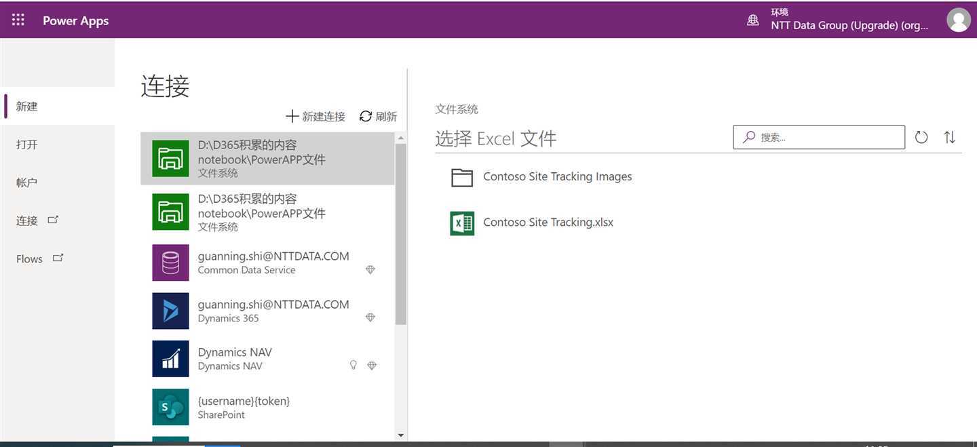Open the app launcher waffle icon
The height and width of the screenshot is (447, 977).
point(18,20)
